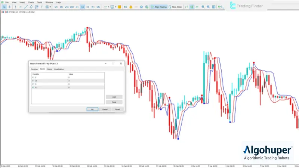Click the yellow toolbar icon
The height and width of the screenshot is (168, 299).
point(119,7)
